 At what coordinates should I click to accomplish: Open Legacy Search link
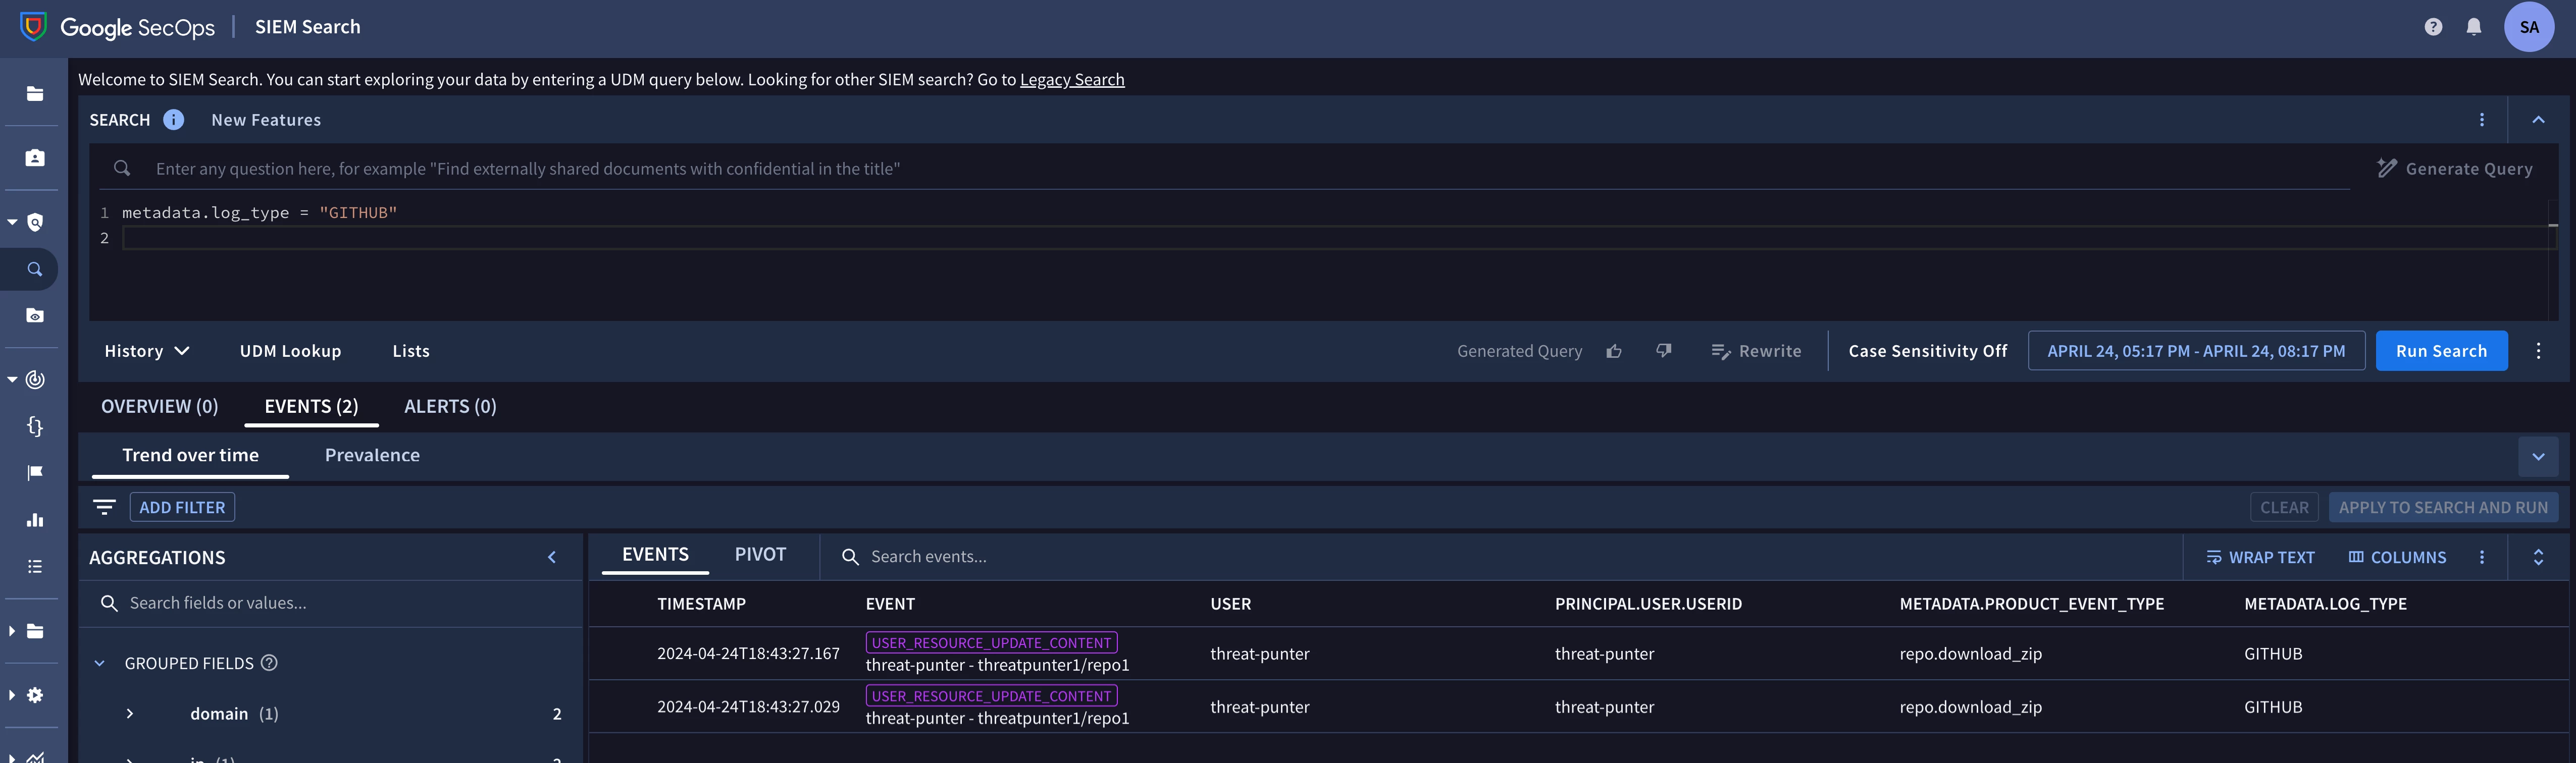(1072, 79)
